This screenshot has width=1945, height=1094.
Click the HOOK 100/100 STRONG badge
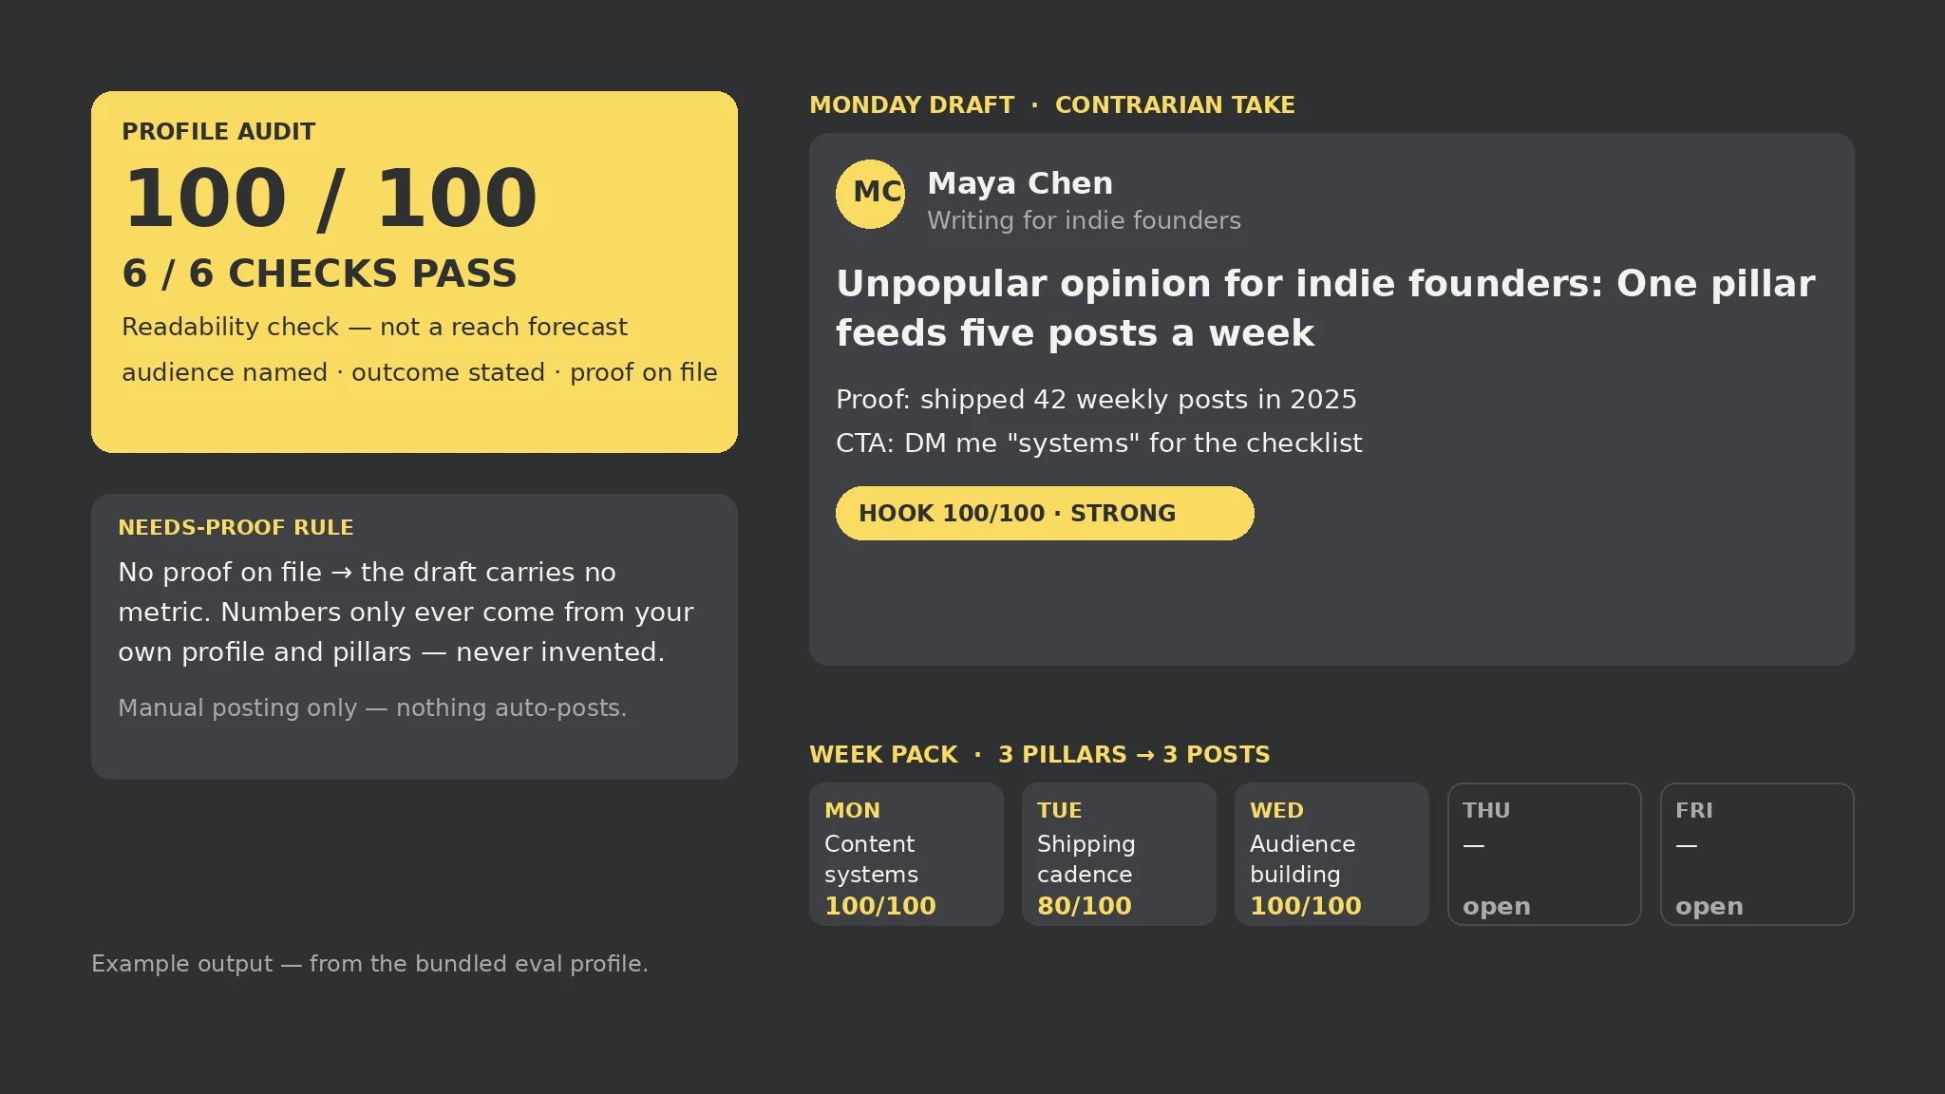(1045, 513)
